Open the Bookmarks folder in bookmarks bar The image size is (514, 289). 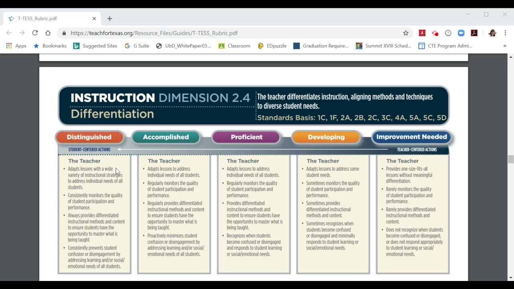tap(50, 46)
